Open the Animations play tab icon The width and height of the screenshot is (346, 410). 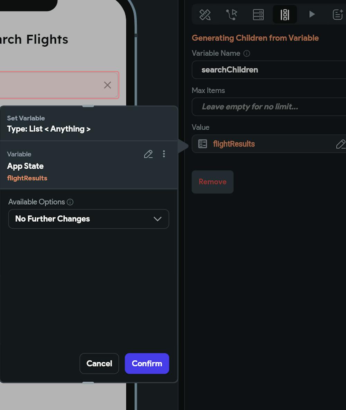pos(312,15)
